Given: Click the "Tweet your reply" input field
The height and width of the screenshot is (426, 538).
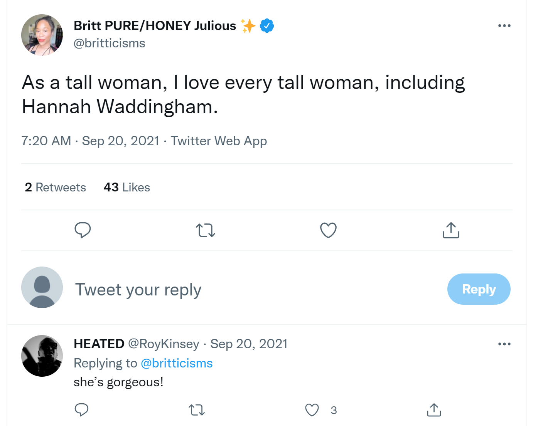Looking at the screenshot, I should [x=255, y=290].
